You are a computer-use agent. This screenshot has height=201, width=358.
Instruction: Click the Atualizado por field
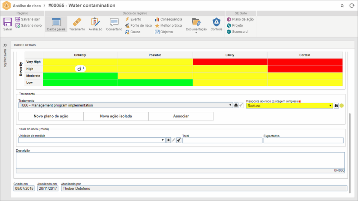204,189
